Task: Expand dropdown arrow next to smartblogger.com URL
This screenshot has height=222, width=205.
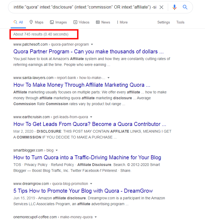Action: (57, 150)
